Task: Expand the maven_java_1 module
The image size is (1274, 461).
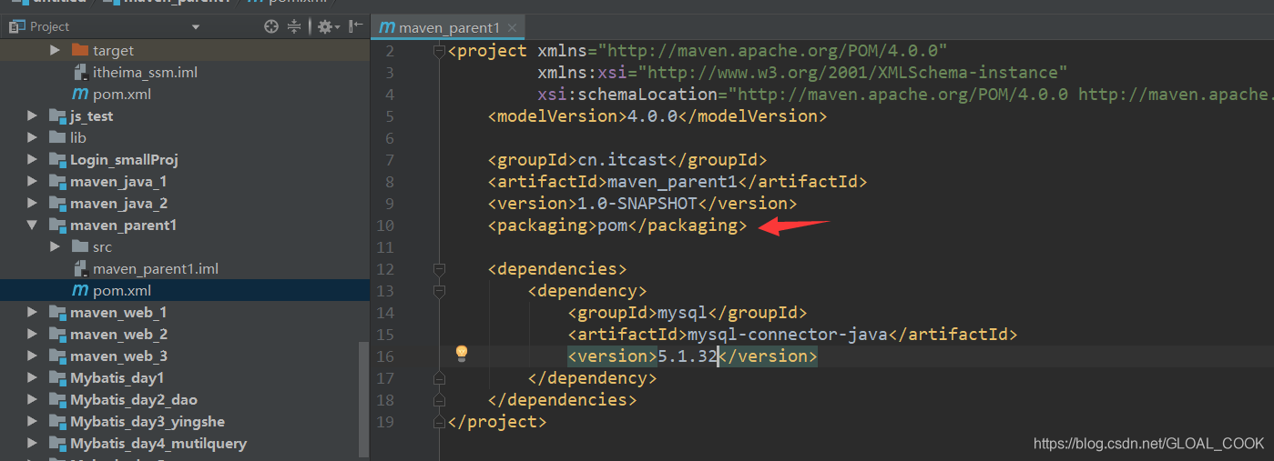Action: coord(33,181)
